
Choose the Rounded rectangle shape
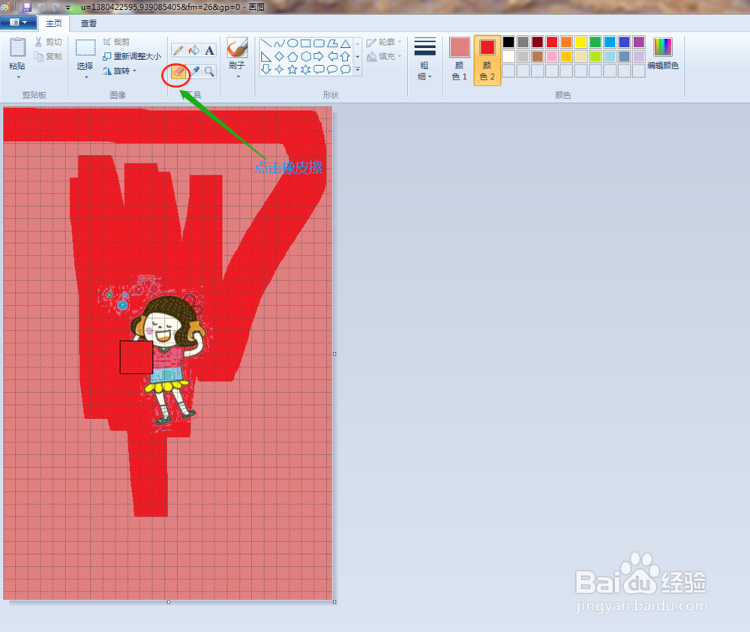[x=319, y=43]
